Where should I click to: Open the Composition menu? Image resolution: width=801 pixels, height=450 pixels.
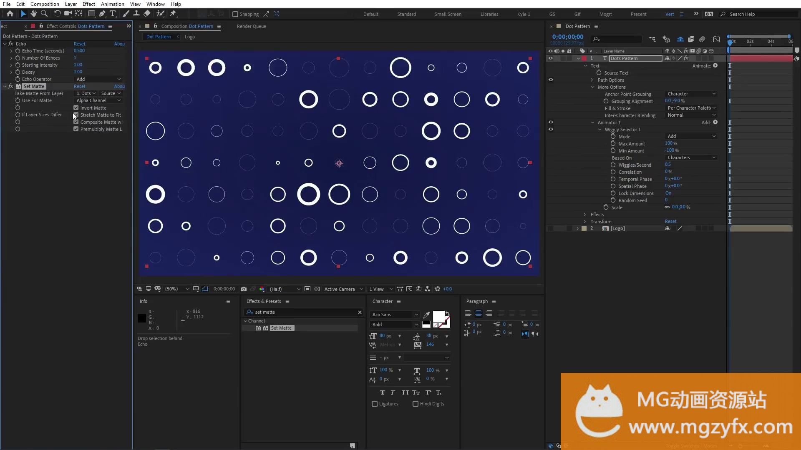click(45, 4)
